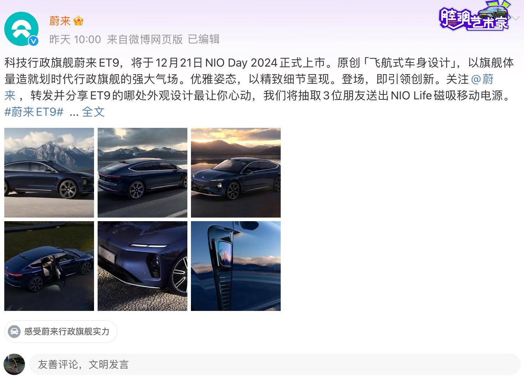
Task: Open the ET9 rear three-quarter photo
Action: click(x=142, y=173)
